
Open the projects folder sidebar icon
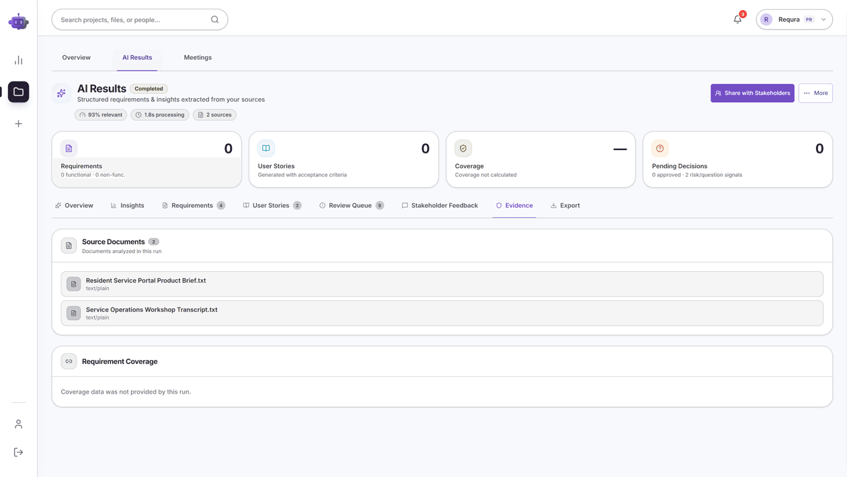[18, 92]
